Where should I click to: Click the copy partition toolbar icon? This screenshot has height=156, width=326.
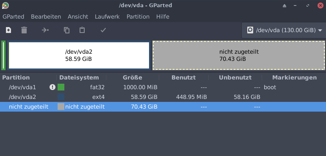point(66,30)
